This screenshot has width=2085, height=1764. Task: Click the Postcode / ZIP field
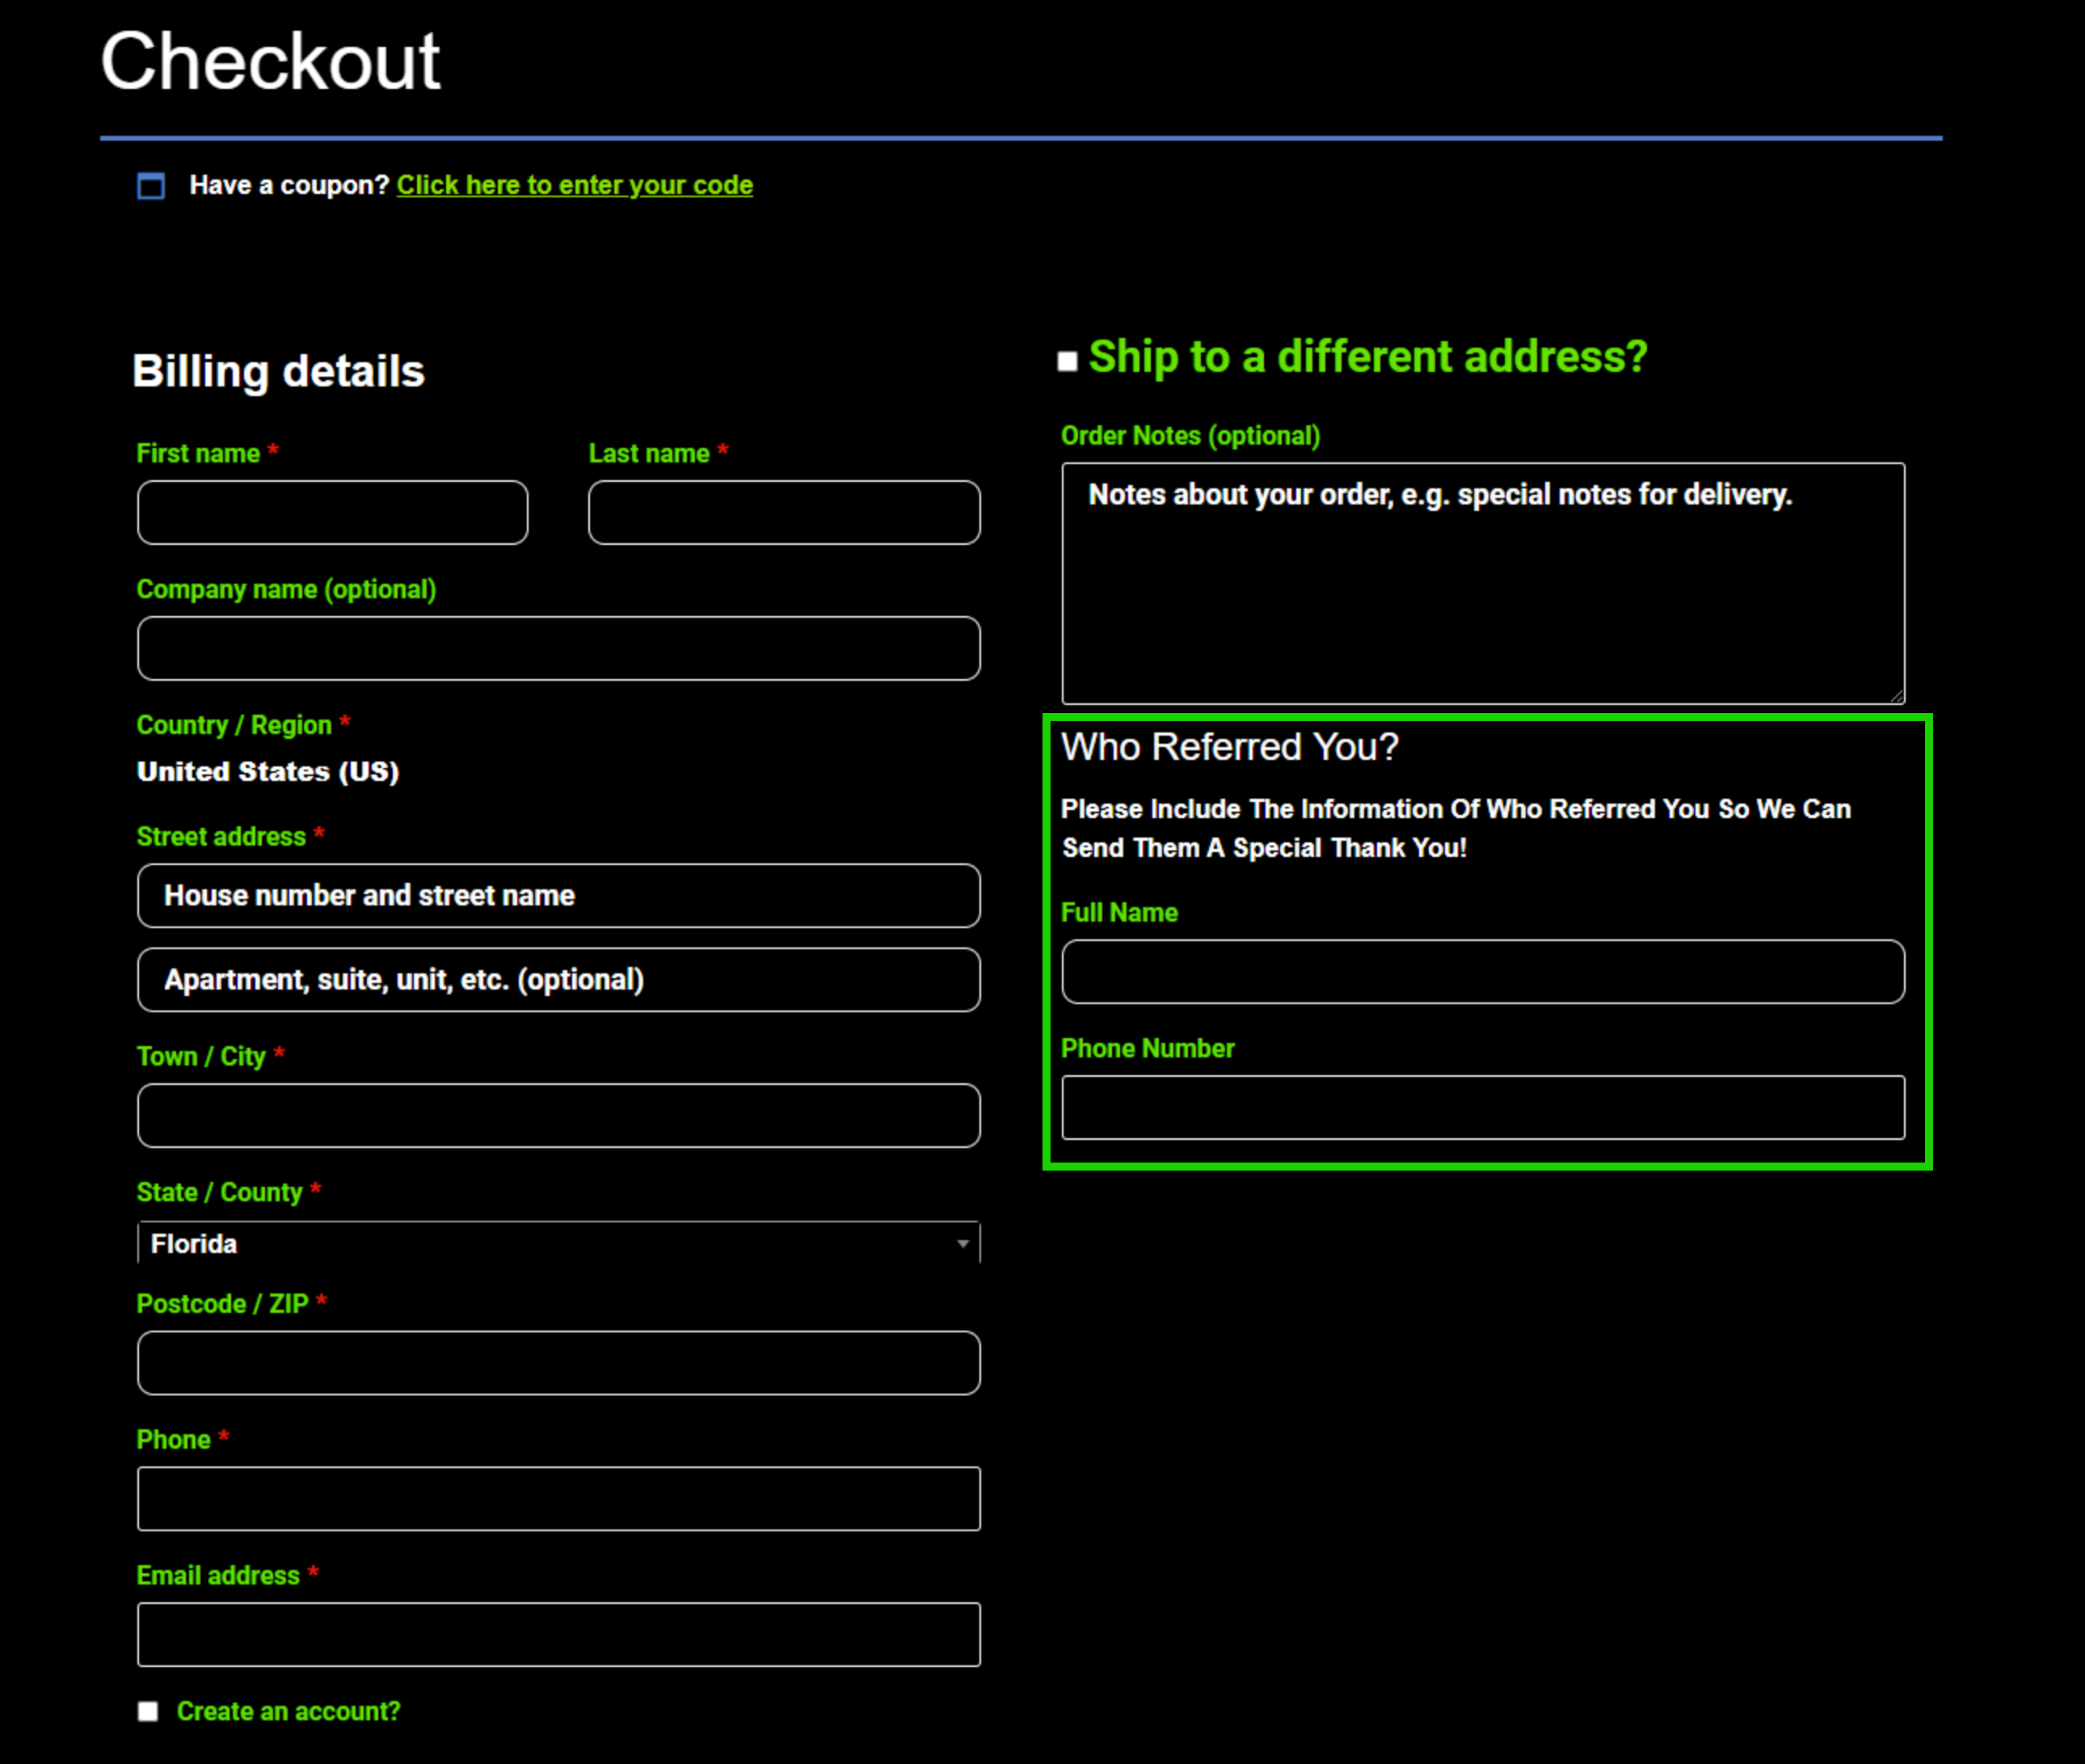tap(558, 1362)
